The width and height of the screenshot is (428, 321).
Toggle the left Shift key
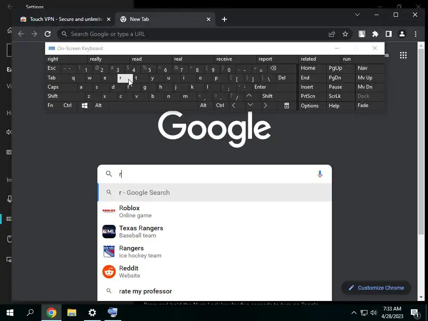coord(65,96)
